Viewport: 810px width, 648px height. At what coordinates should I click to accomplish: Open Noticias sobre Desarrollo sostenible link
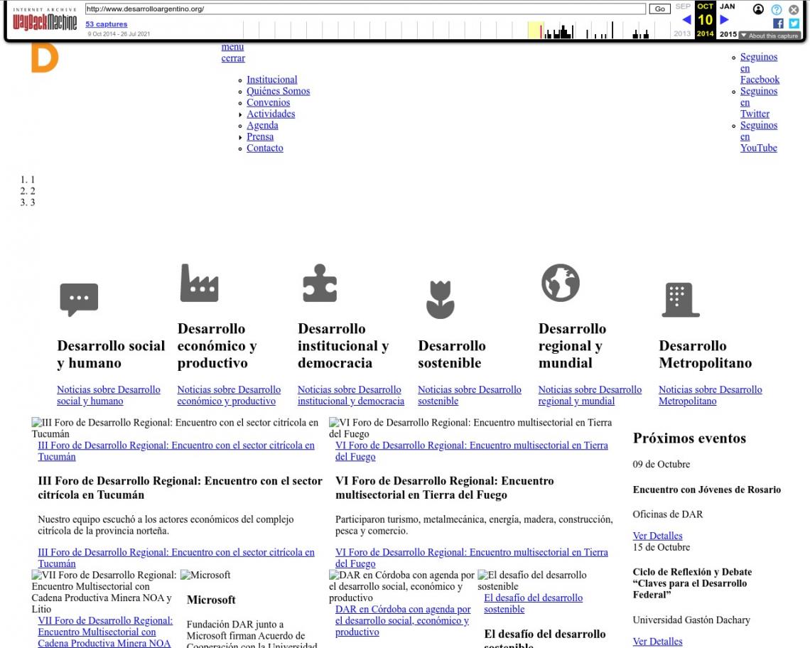click(470, 395)
